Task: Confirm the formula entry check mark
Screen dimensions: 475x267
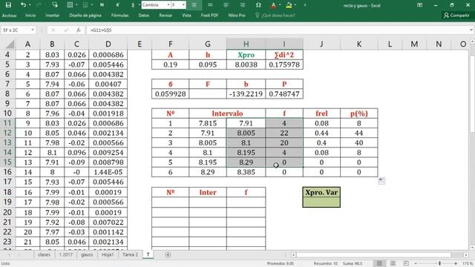Action: pos(66,30)
